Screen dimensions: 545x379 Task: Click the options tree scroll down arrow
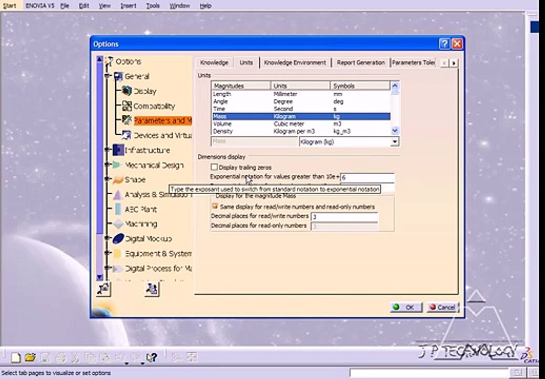coord(100,277)
